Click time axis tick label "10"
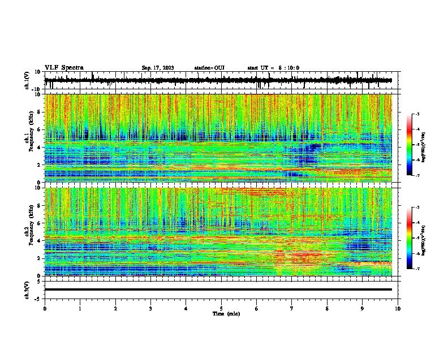Screen dimensions: 448x346 click(398, 309)
